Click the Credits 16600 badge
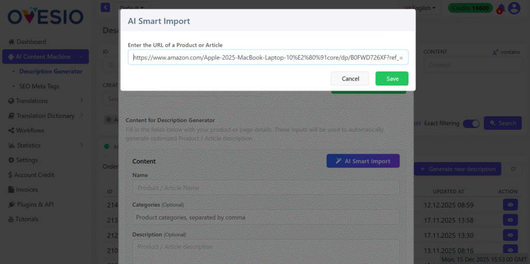This screenshot has width=530, height=264. coord(469,8)
